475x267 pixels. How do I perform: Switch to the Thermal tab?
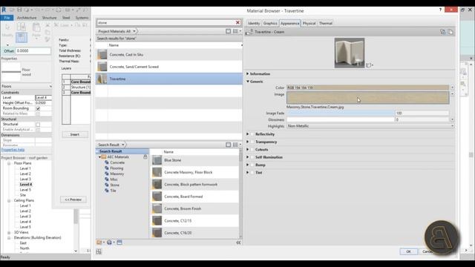click(326, 23)
